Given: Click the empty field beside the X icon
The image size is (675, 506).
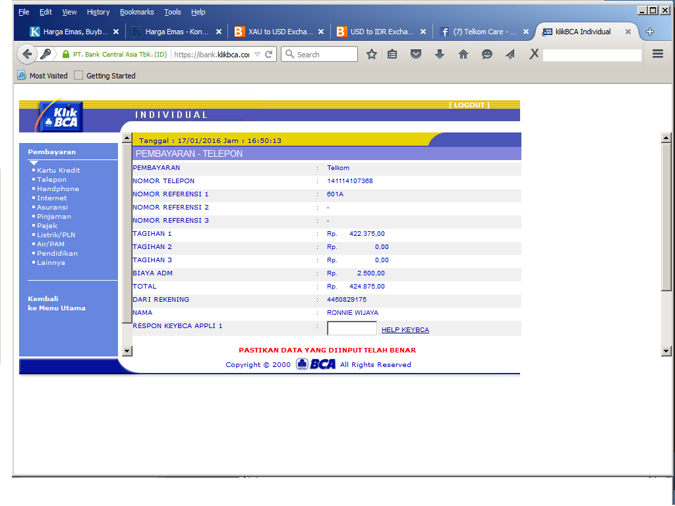Looking at the screenshot, I should pyautogui.click(x=592, y=55).
